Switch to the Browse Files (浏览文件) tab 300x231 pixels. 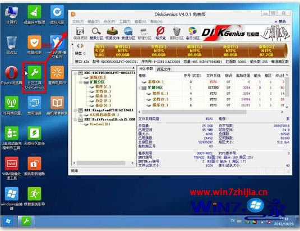pyautogui.click(x=163, y=69)
